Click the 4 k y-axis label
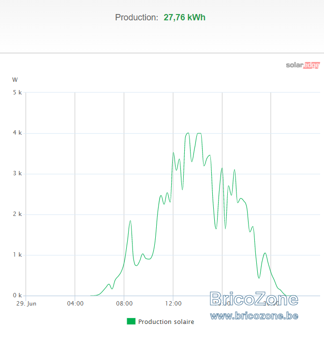This screenshot has height=337, width=324. pos(17,133)
